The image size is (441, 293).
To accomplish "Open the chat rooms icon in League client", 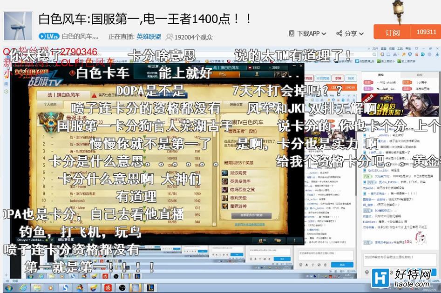I will (278, 240).
